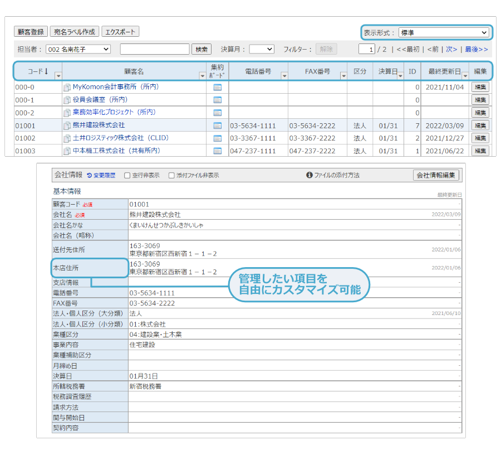Sort by the コード column header

coord(38,71)
